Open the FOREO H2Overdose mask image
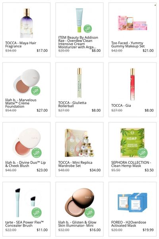This screenshot has width=159, height=239. [132, 203]
